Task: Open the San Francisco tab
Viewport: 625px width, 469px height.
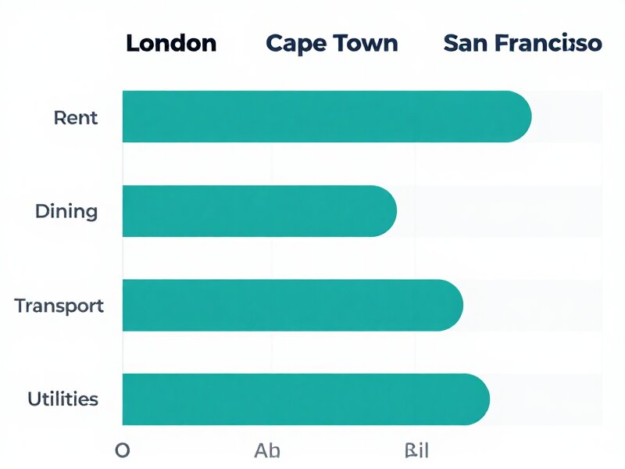Action: pos(522,43)
